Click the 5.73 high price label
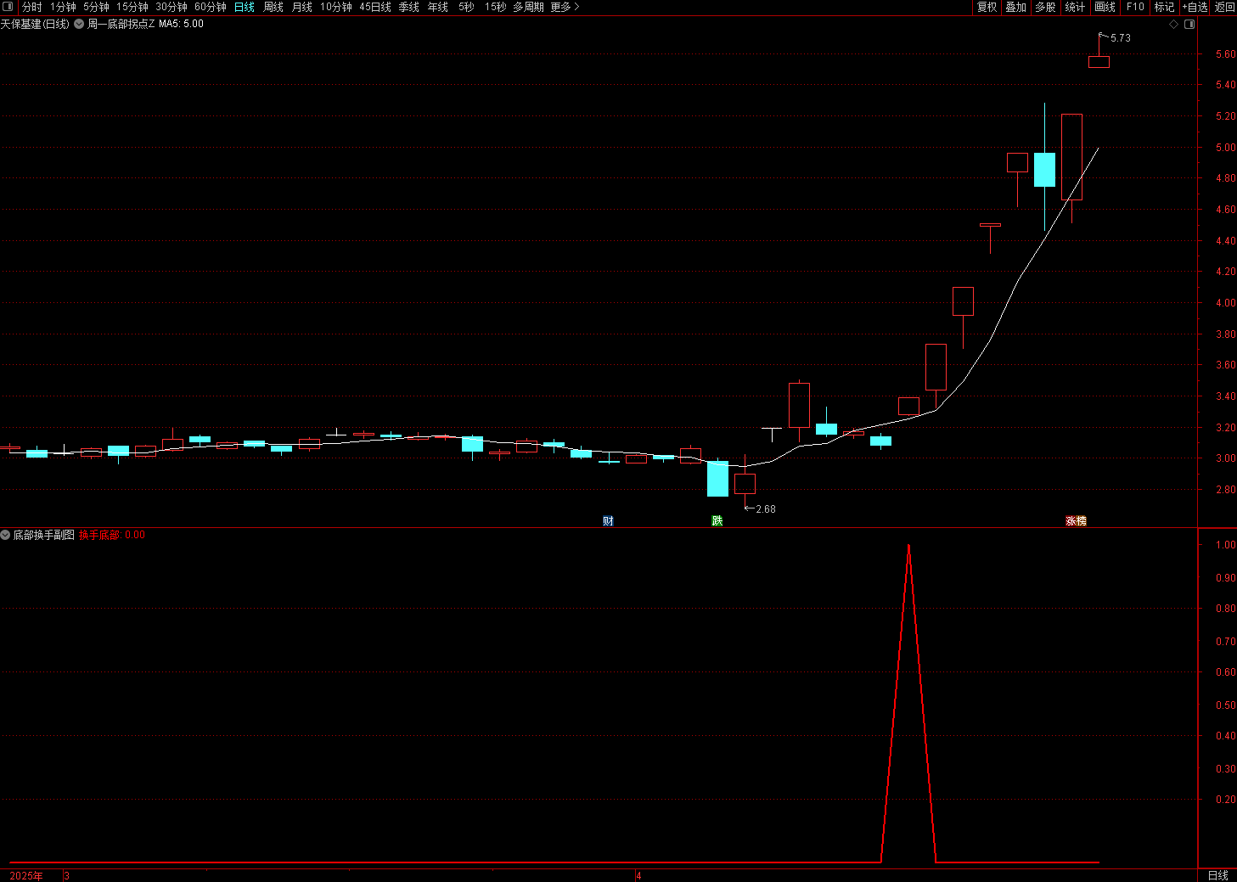Image resolution: width=1237 pixels, height=882 pixels. click(1121, 38)
